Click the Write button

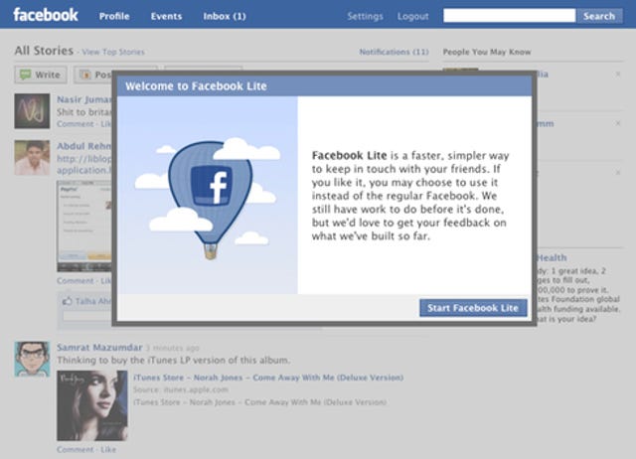click(41, 75)
